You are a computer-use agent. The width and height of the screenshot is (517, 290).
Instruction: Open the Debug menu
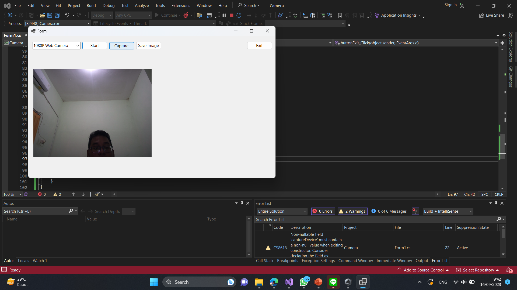[x=108, y=5]
